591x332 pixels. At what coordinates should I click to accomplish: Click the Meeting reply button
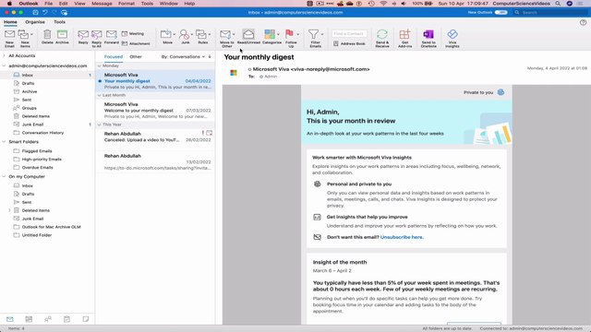click(133, 33)
